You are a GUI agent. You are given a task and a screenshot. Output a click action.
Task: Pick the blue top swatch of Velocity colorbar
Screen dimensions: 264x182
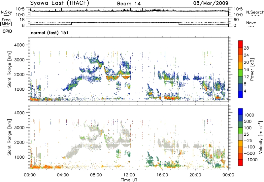[x=241, y=112]
